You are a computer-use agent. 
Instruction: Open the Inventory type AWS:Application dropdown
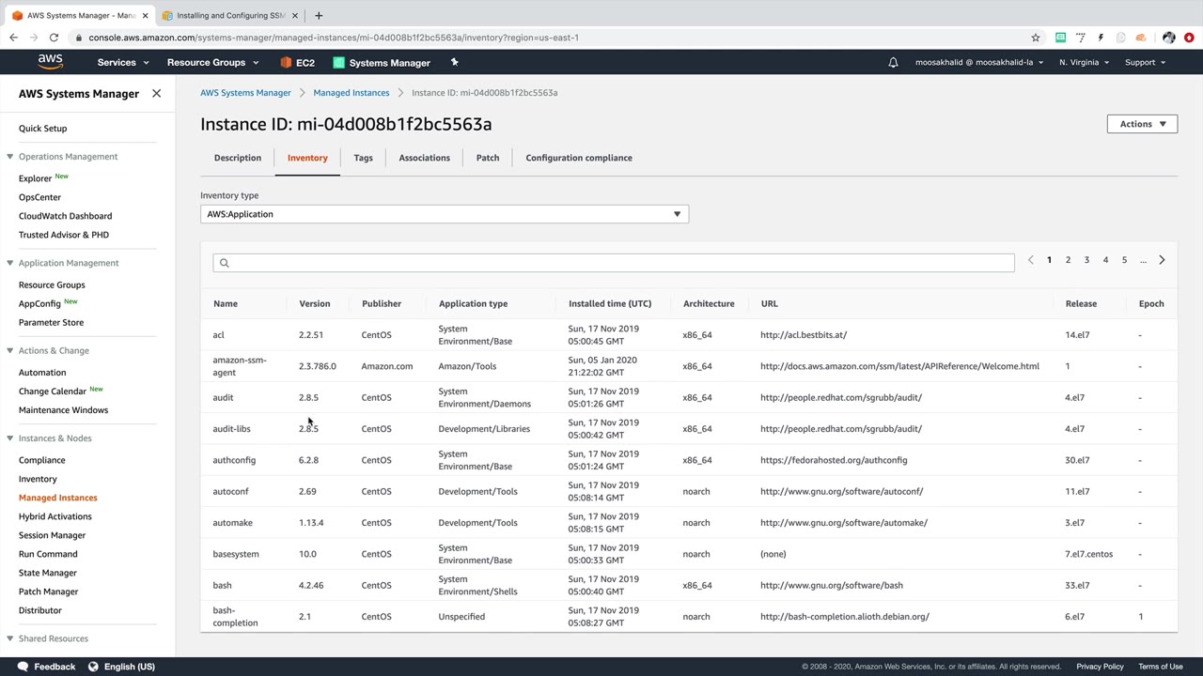[x=445, y=214]
